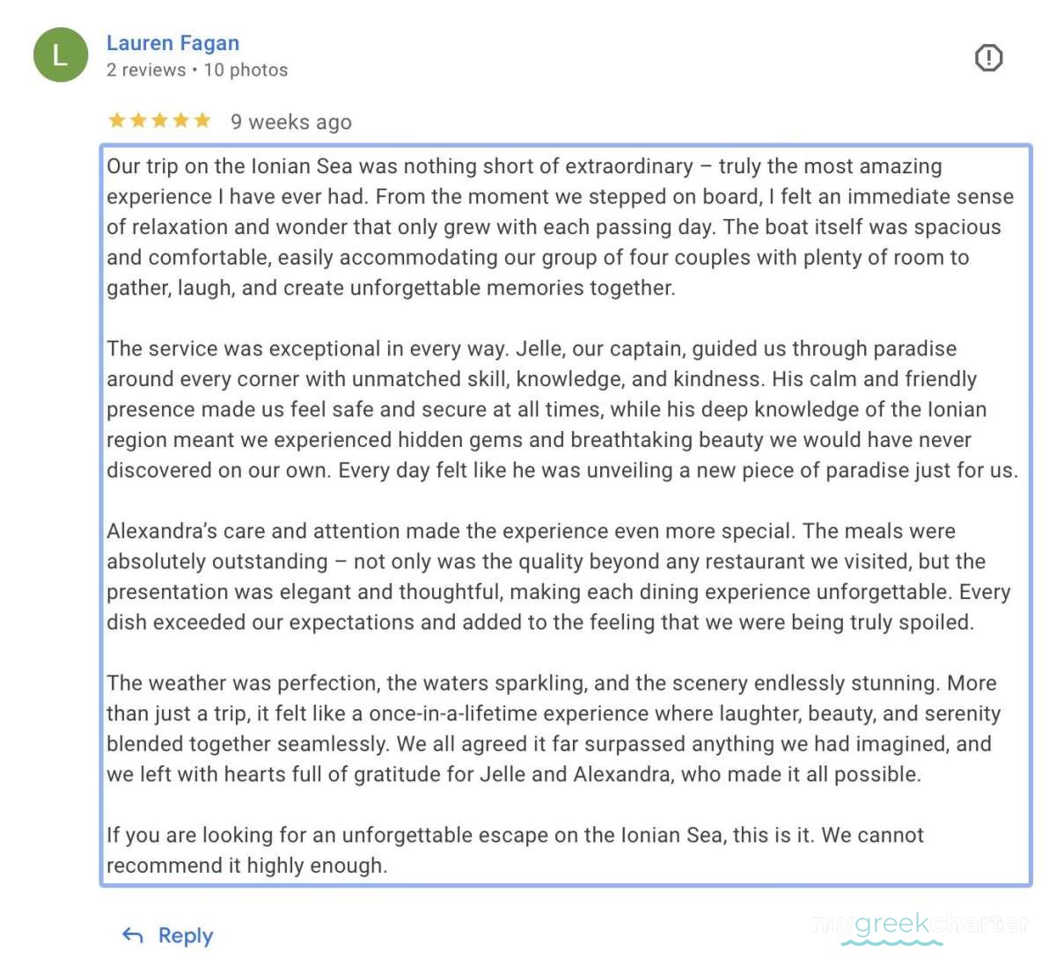Click the second yellow rating star
The image size is (1056, 973).
pos(138,121)
